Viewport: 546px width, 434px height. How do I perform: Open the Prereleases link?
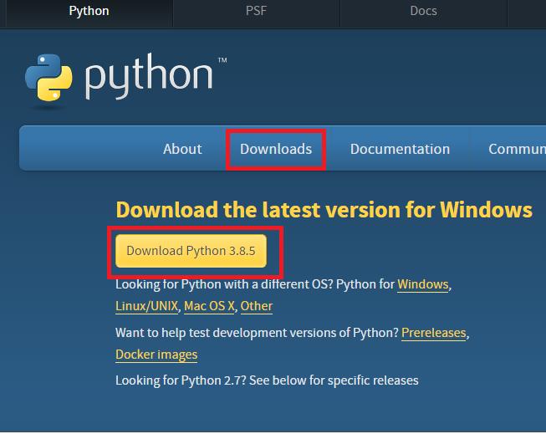[433, 333]
